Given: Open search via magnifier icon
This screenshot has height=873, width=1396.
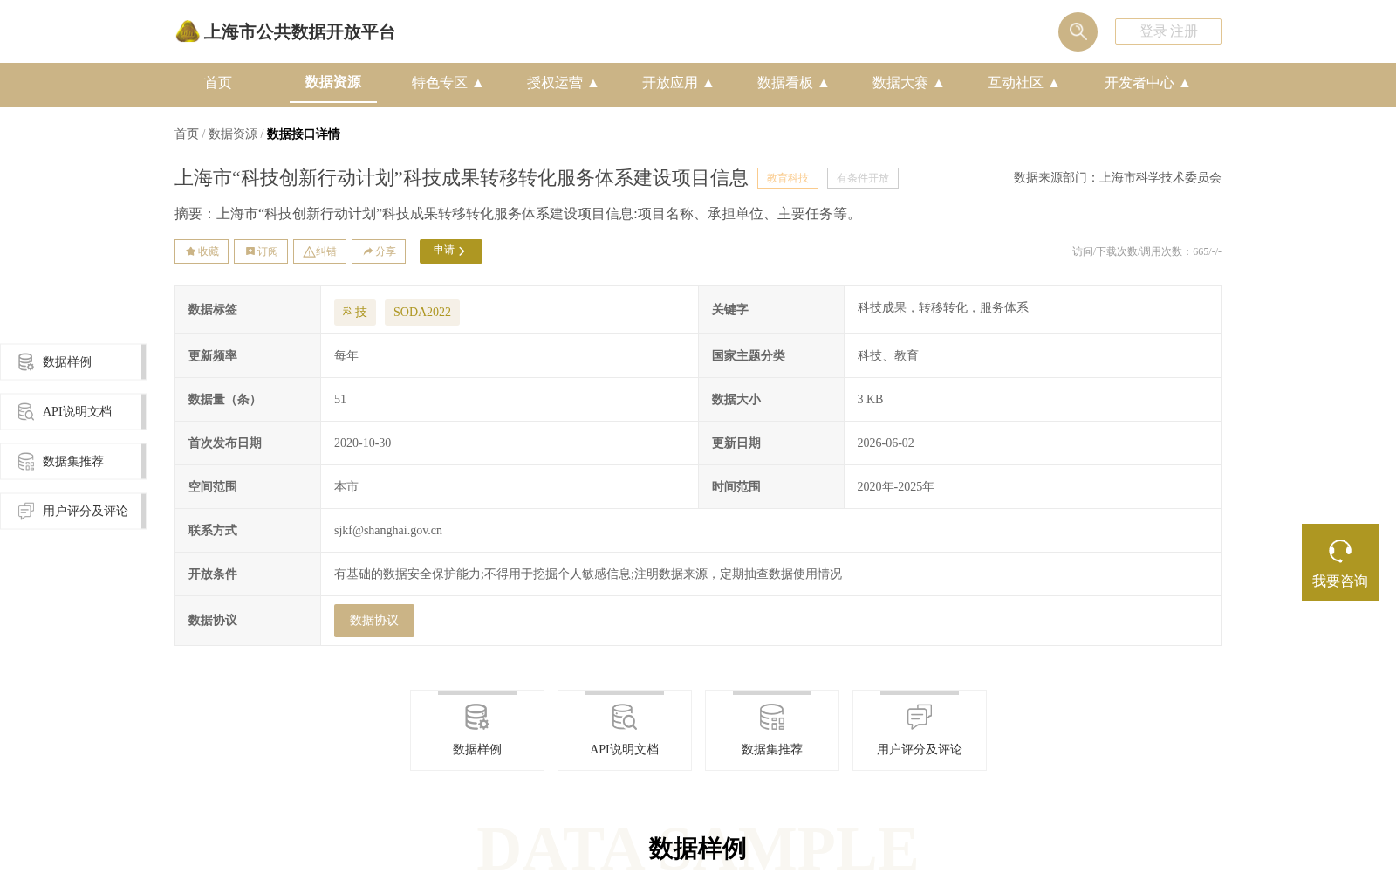Looking at the screenshot, I should 1078,31.
